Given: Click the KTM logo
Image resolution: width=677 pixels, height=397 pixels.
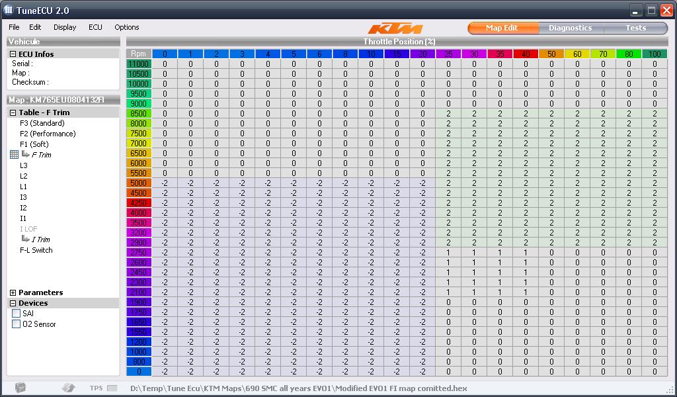Looking at the screenshot, I should [395, 28].
